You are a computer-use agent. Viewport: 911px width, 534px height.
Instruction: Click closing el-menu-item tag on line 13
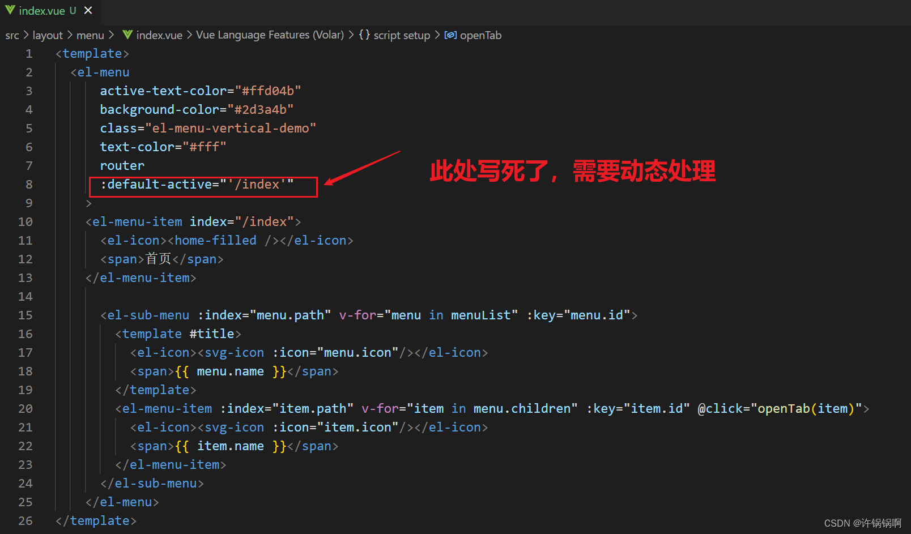141,278
